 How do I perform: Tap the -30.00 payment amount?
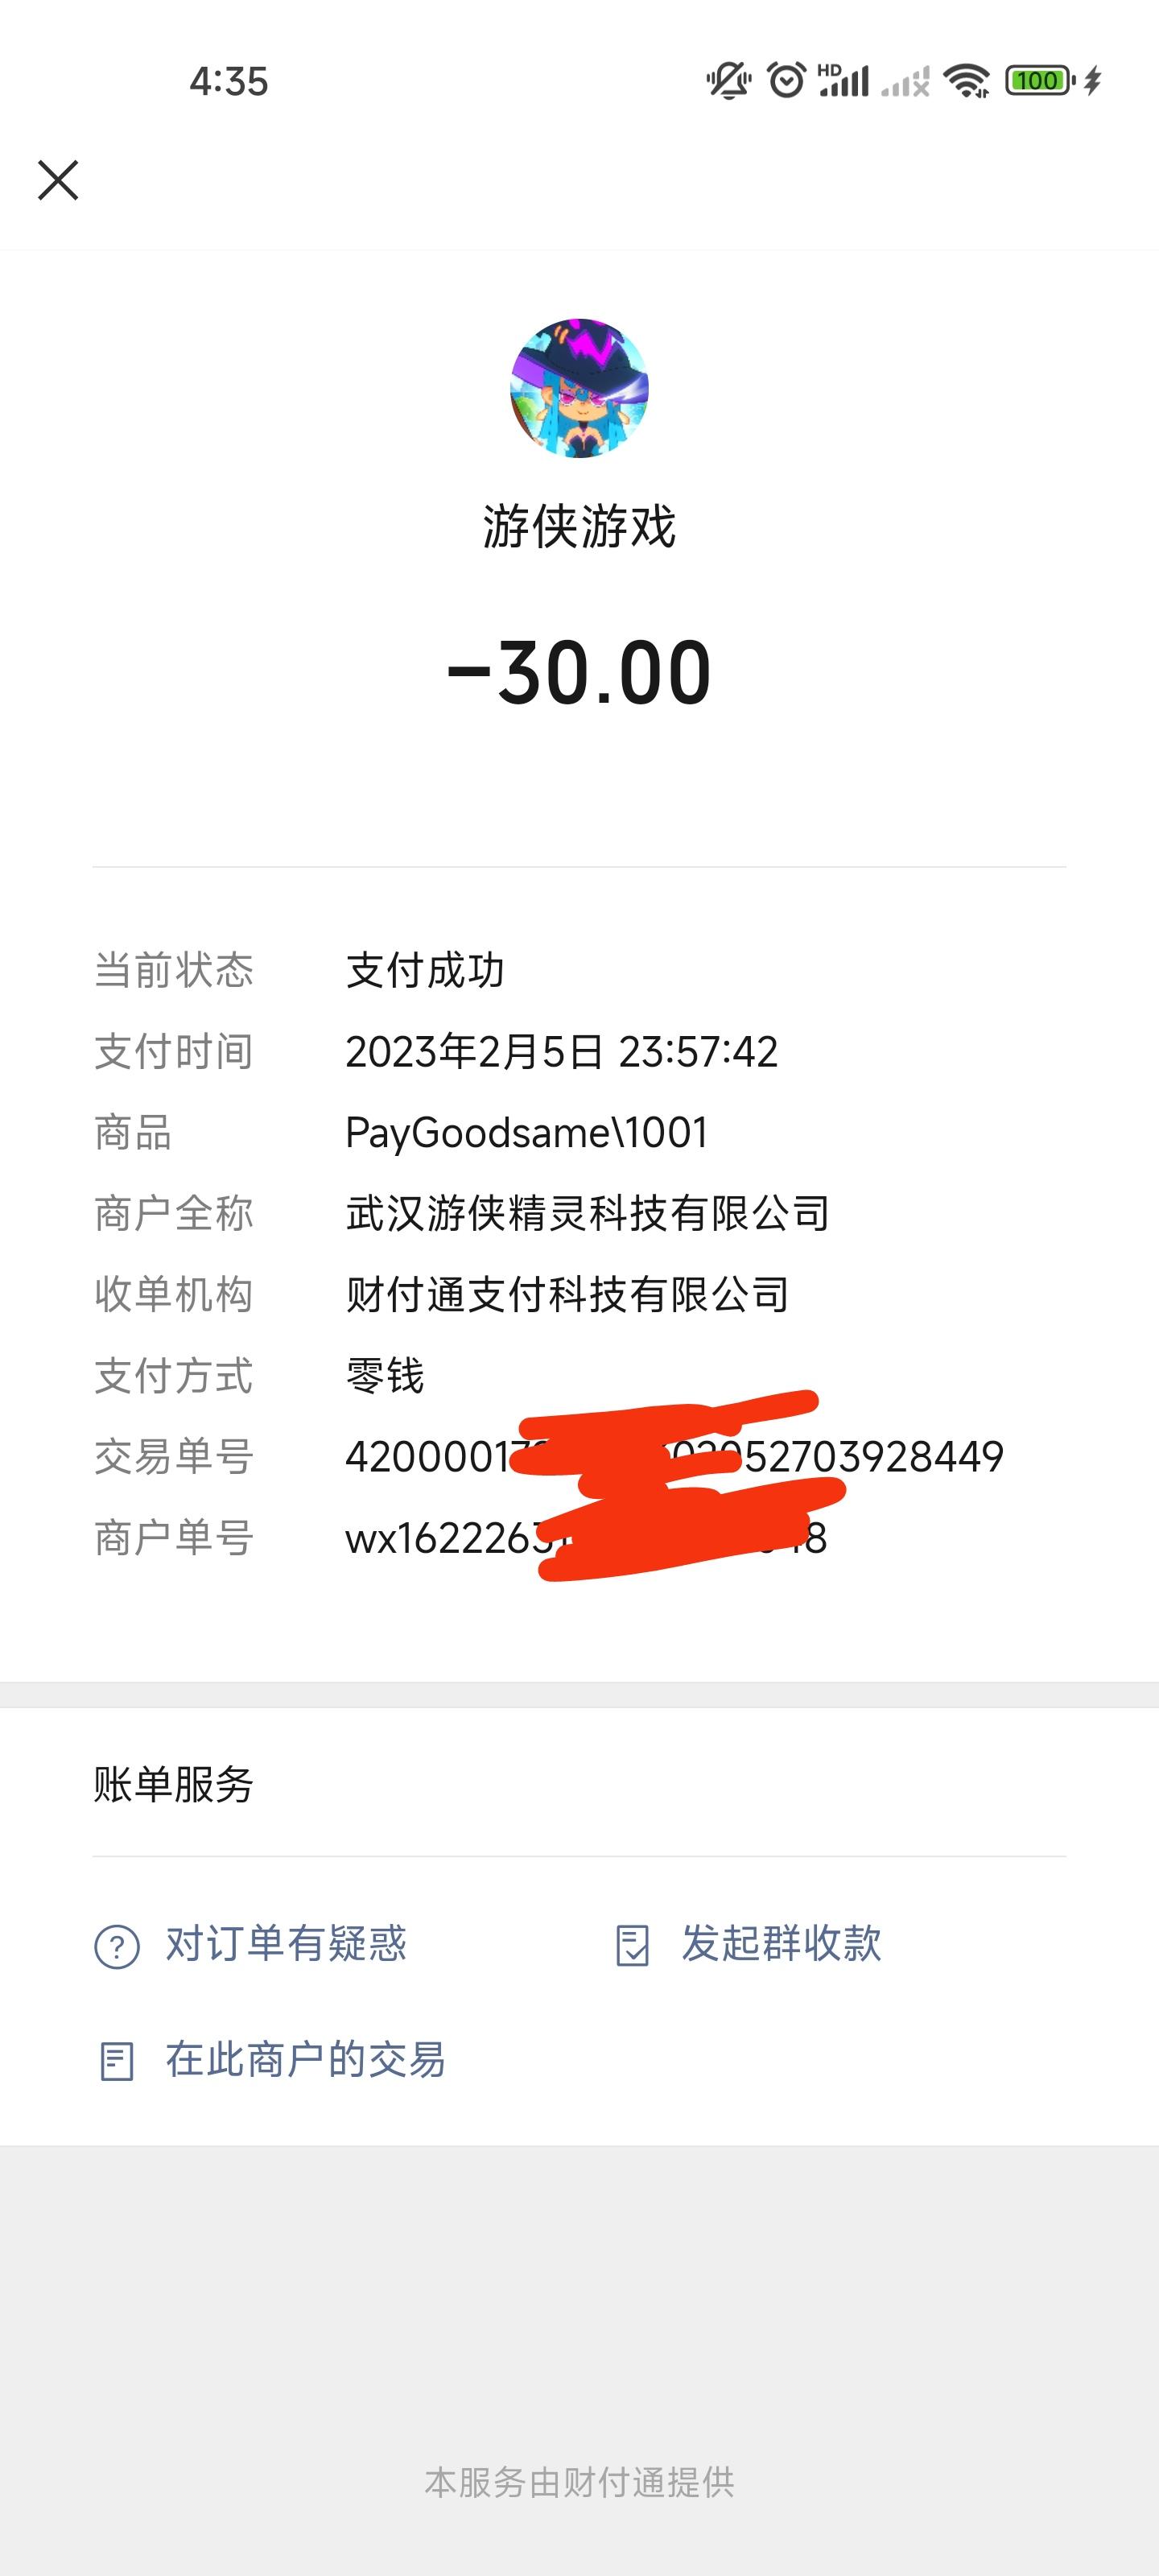[579, 673]
